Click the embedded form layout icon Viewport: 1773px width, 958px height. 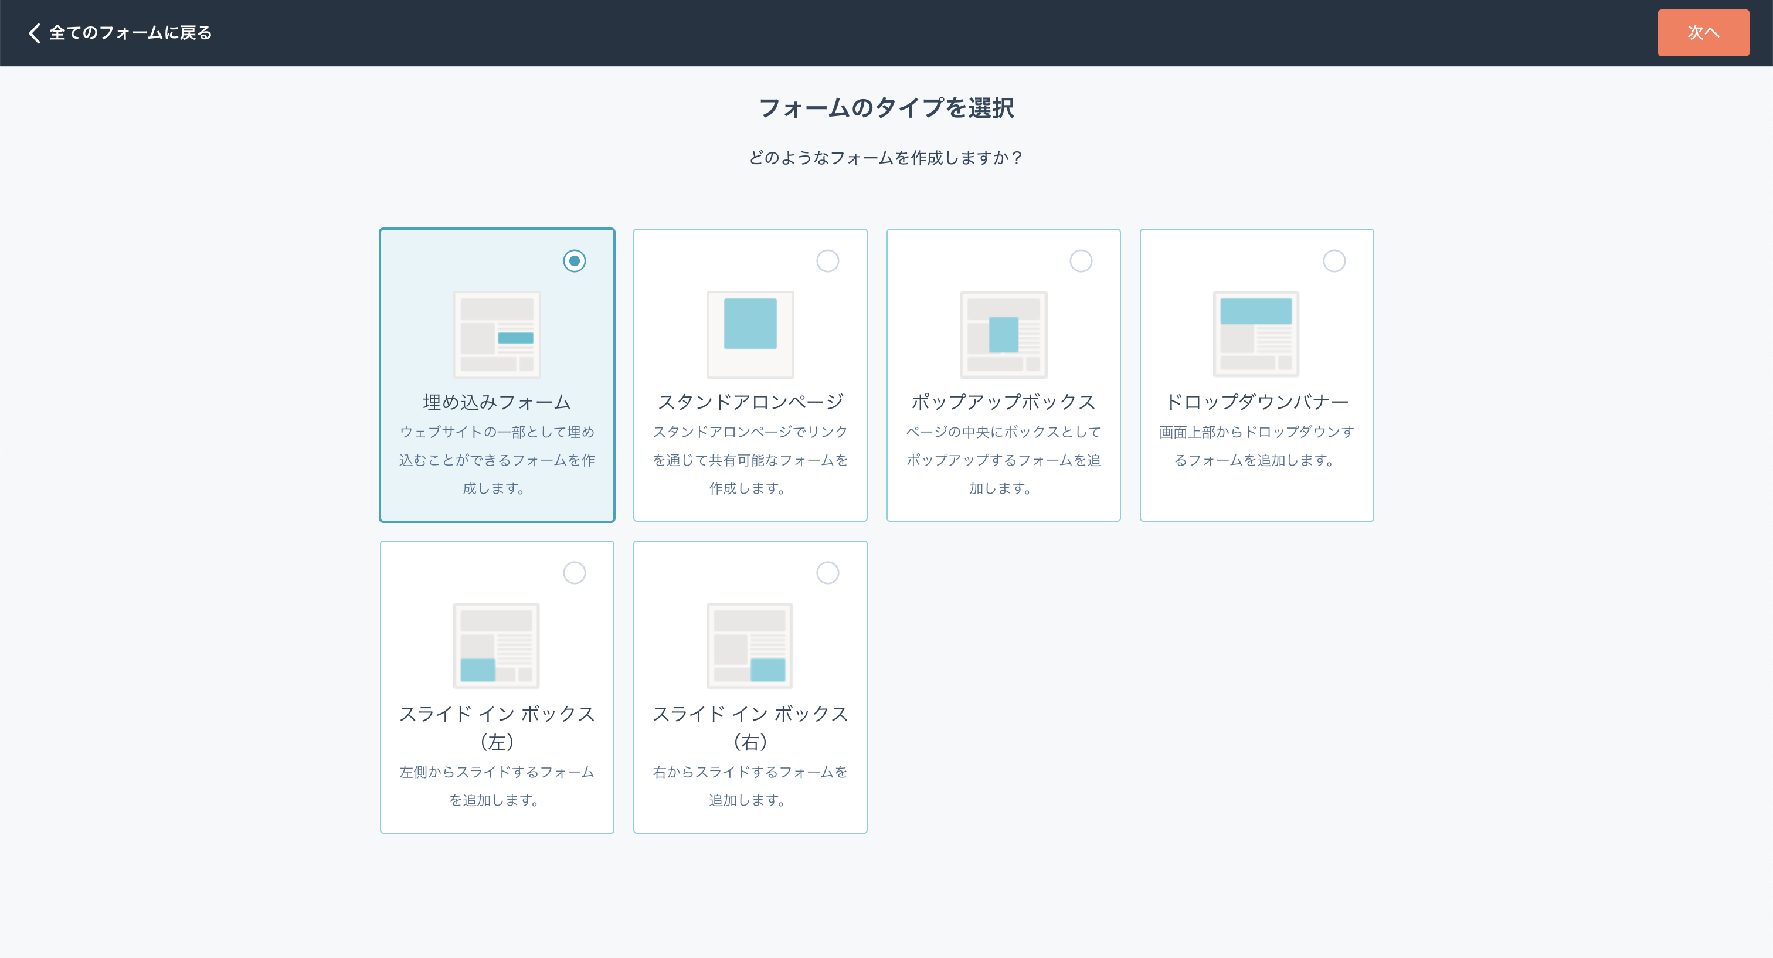pyautogui.click(x=496, y=334)
